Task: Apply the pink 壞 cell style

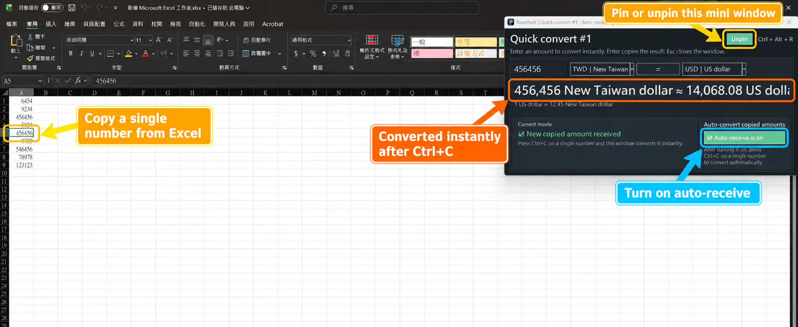Action: point(432,53)
